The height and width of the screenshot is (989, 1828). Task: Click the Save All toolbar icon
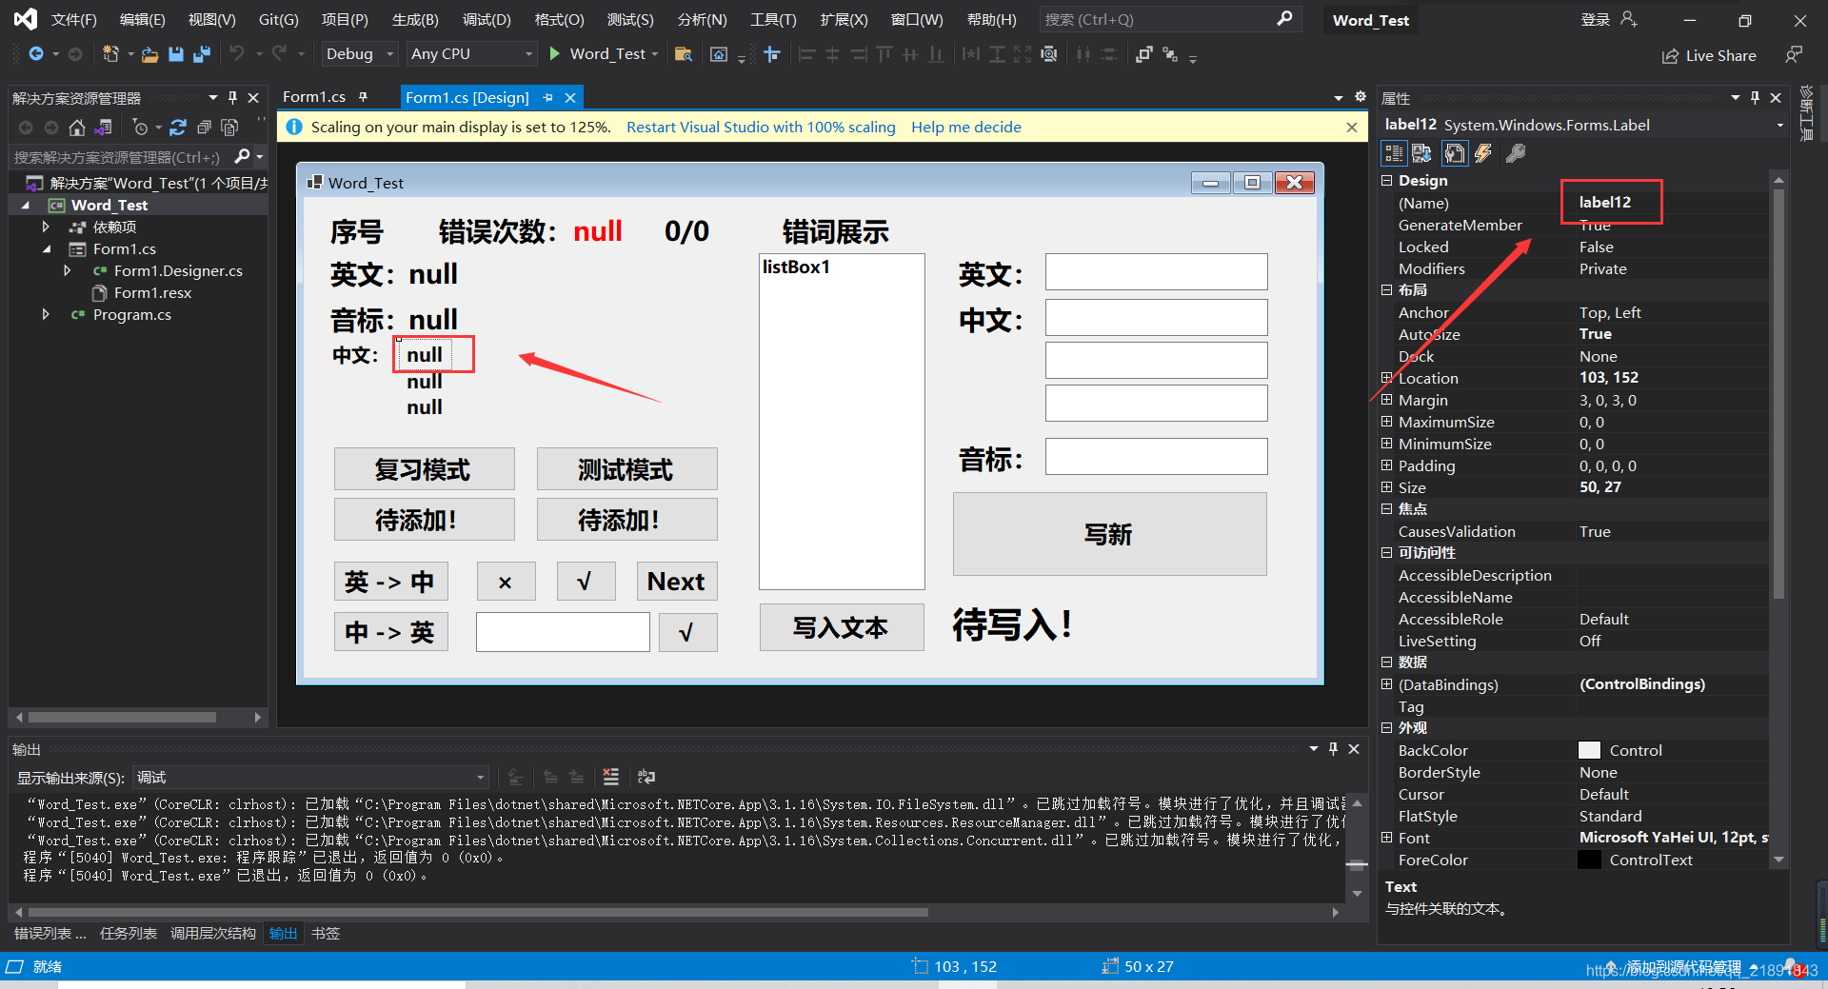pyautogui.click(x=201, y=54)
